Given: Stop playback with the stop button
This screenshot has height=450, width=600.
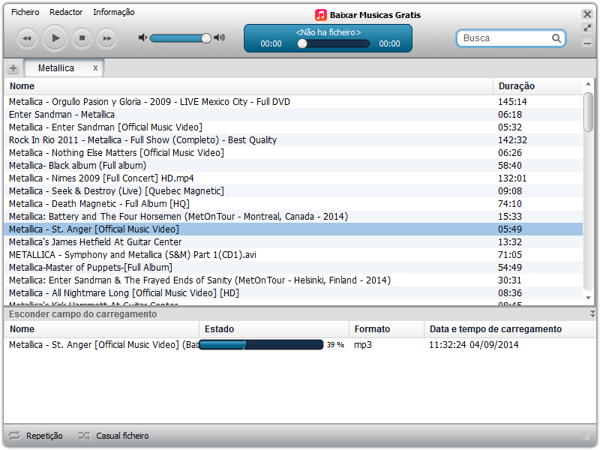Looking at the screenshot, I should click(82, 38).
